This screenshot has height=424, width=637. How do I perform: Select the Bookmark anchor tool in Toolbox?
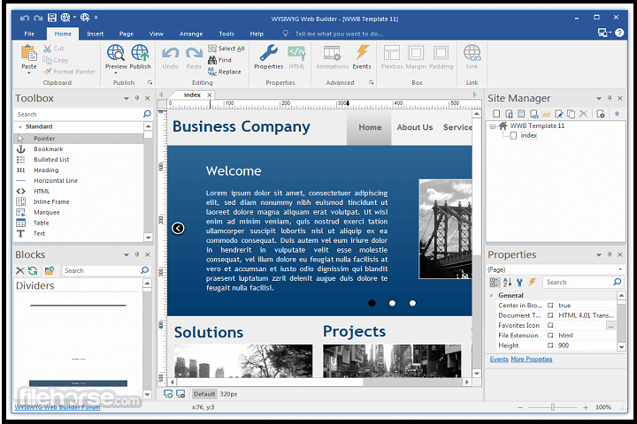point(21,149)
